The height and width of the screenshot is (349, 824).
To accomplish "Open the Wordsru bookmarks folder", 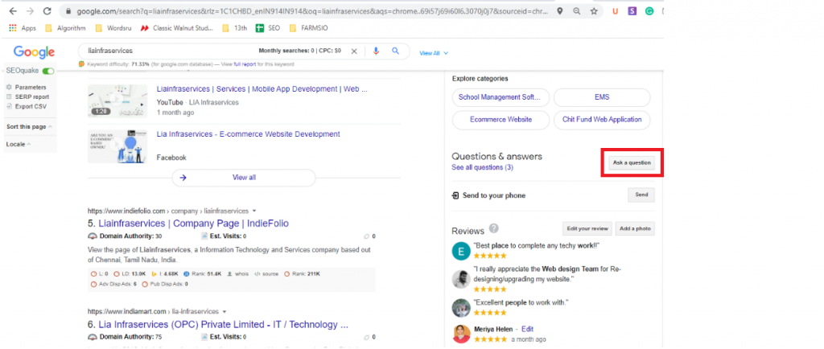I will pos(114,28).
